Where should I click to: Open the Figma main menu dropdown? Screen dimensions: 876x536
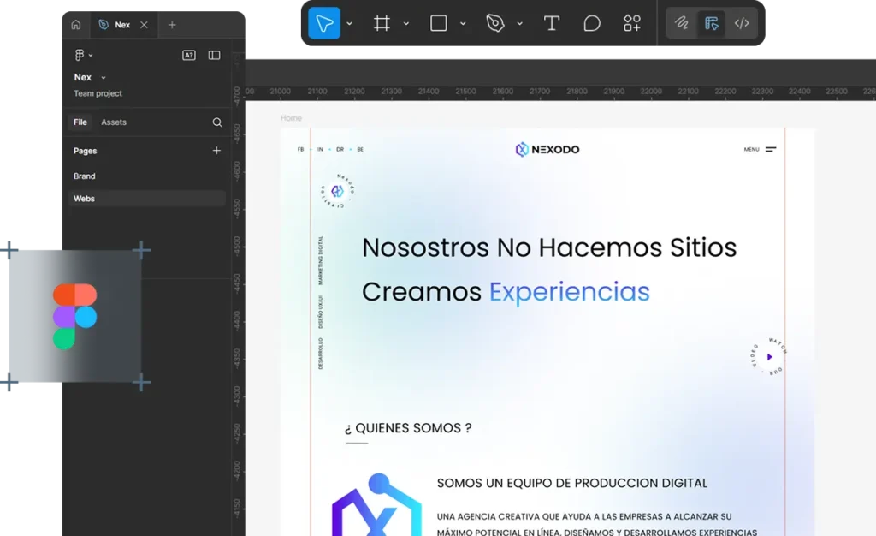click(x=83, y=56)
